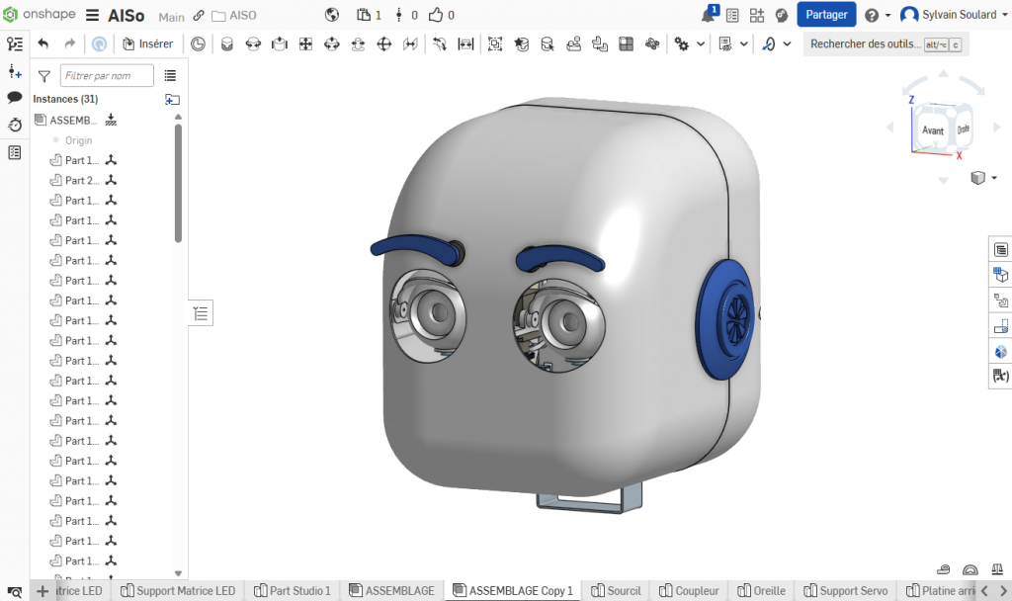Click the Avant face of the view cube
Screen dimensions: 1012x601
click(932, 130)
